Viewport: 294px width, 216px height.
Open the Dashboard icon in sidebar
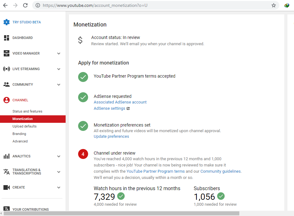click(7, 38)
